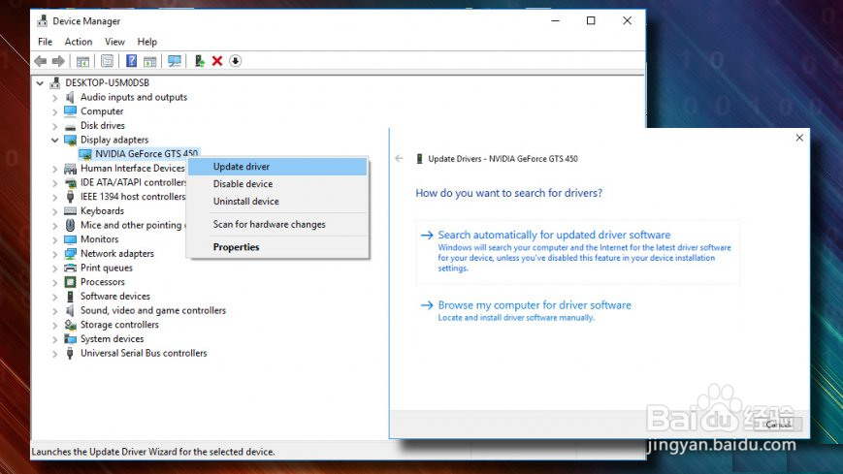Click the Network adapters category icon
843x474 pixels.
click(x=70, y=254)
